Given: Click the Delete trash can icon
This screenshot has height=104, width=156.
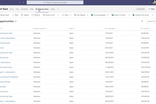Looking at the screenshot, I should pos(22,15).
